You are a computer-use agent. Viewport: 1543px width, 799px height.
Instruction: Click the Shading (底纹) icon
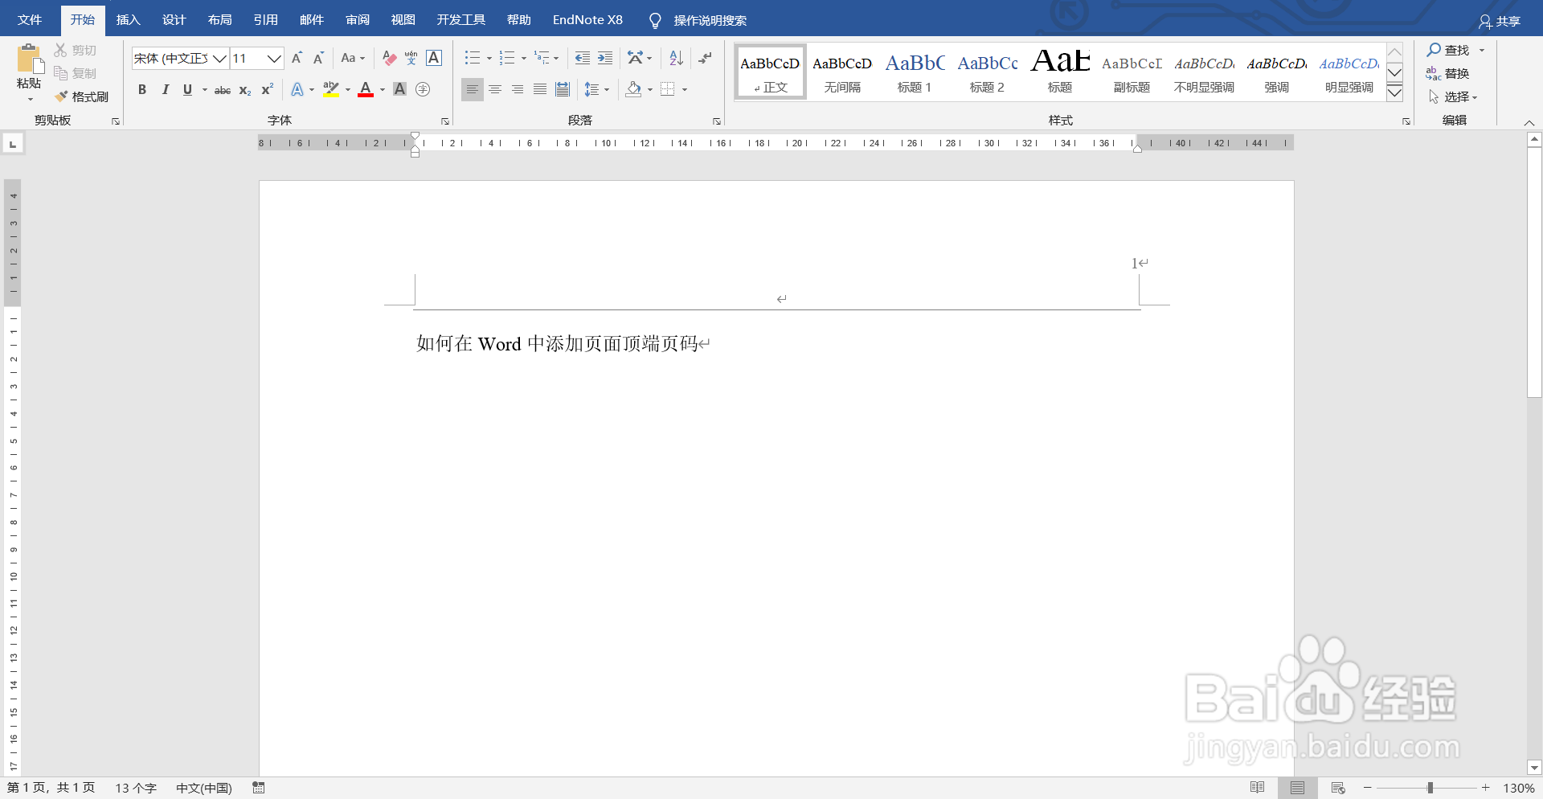pos(632,89)
